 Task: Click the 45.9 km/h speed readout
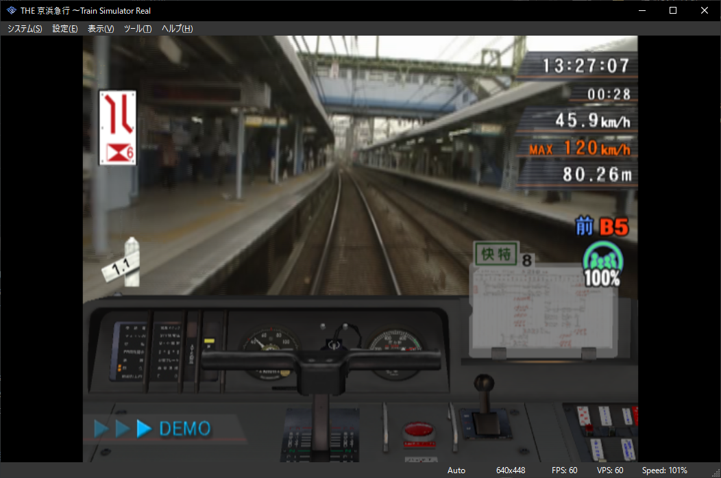593,121
